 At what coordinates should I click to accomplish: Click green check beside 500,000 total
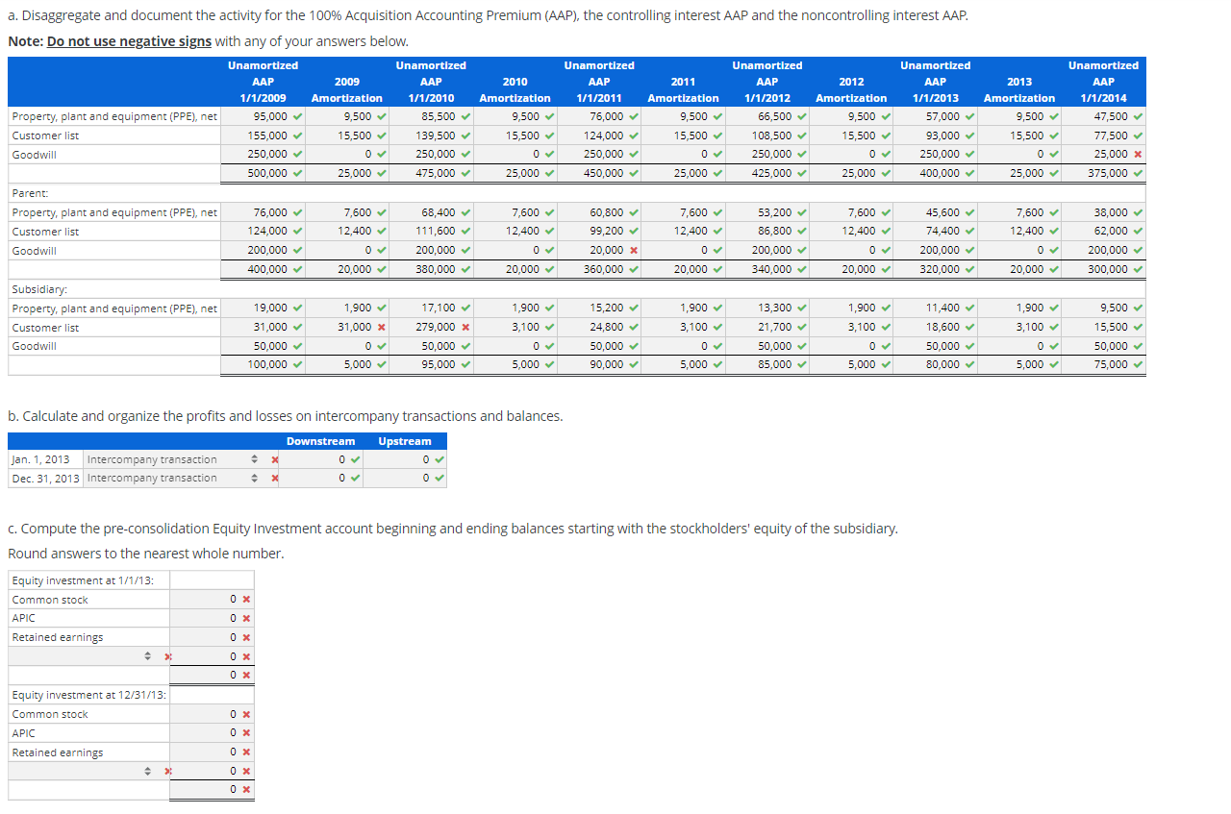click(297, 173)
